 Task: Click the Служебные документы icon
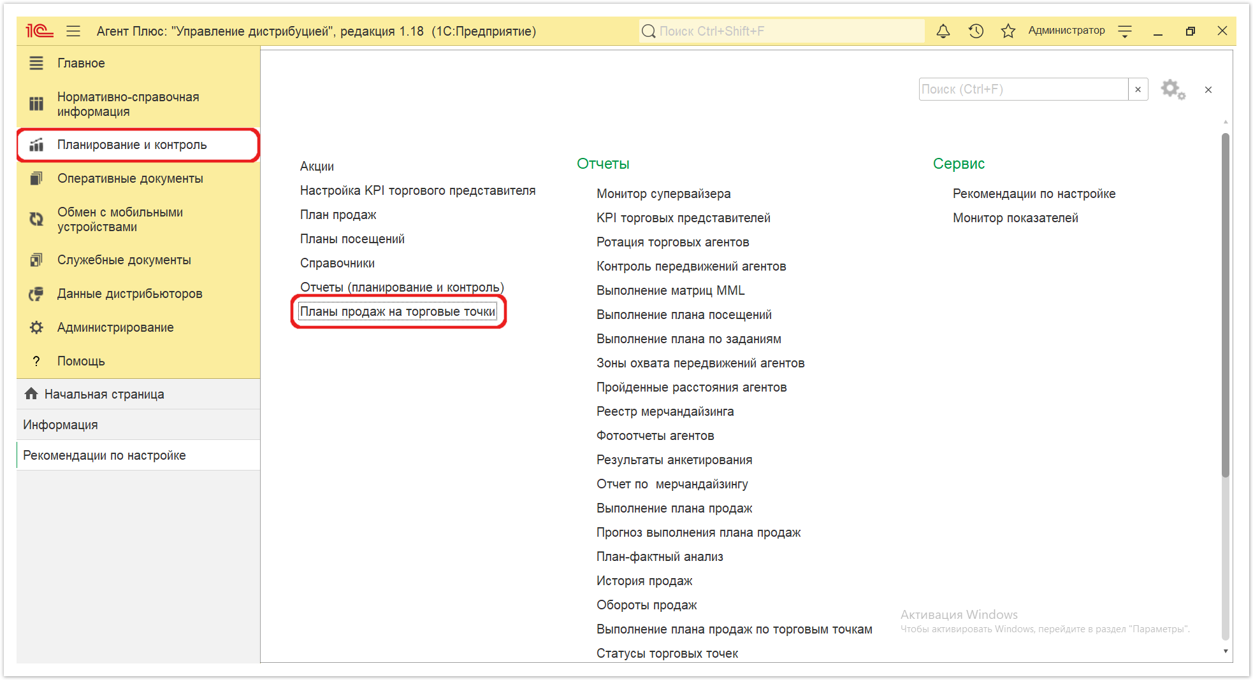[36, 260]
